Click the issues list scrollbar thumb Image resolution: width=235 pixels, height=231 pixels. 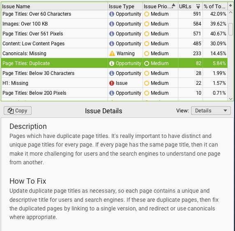[x=230, y=29]
